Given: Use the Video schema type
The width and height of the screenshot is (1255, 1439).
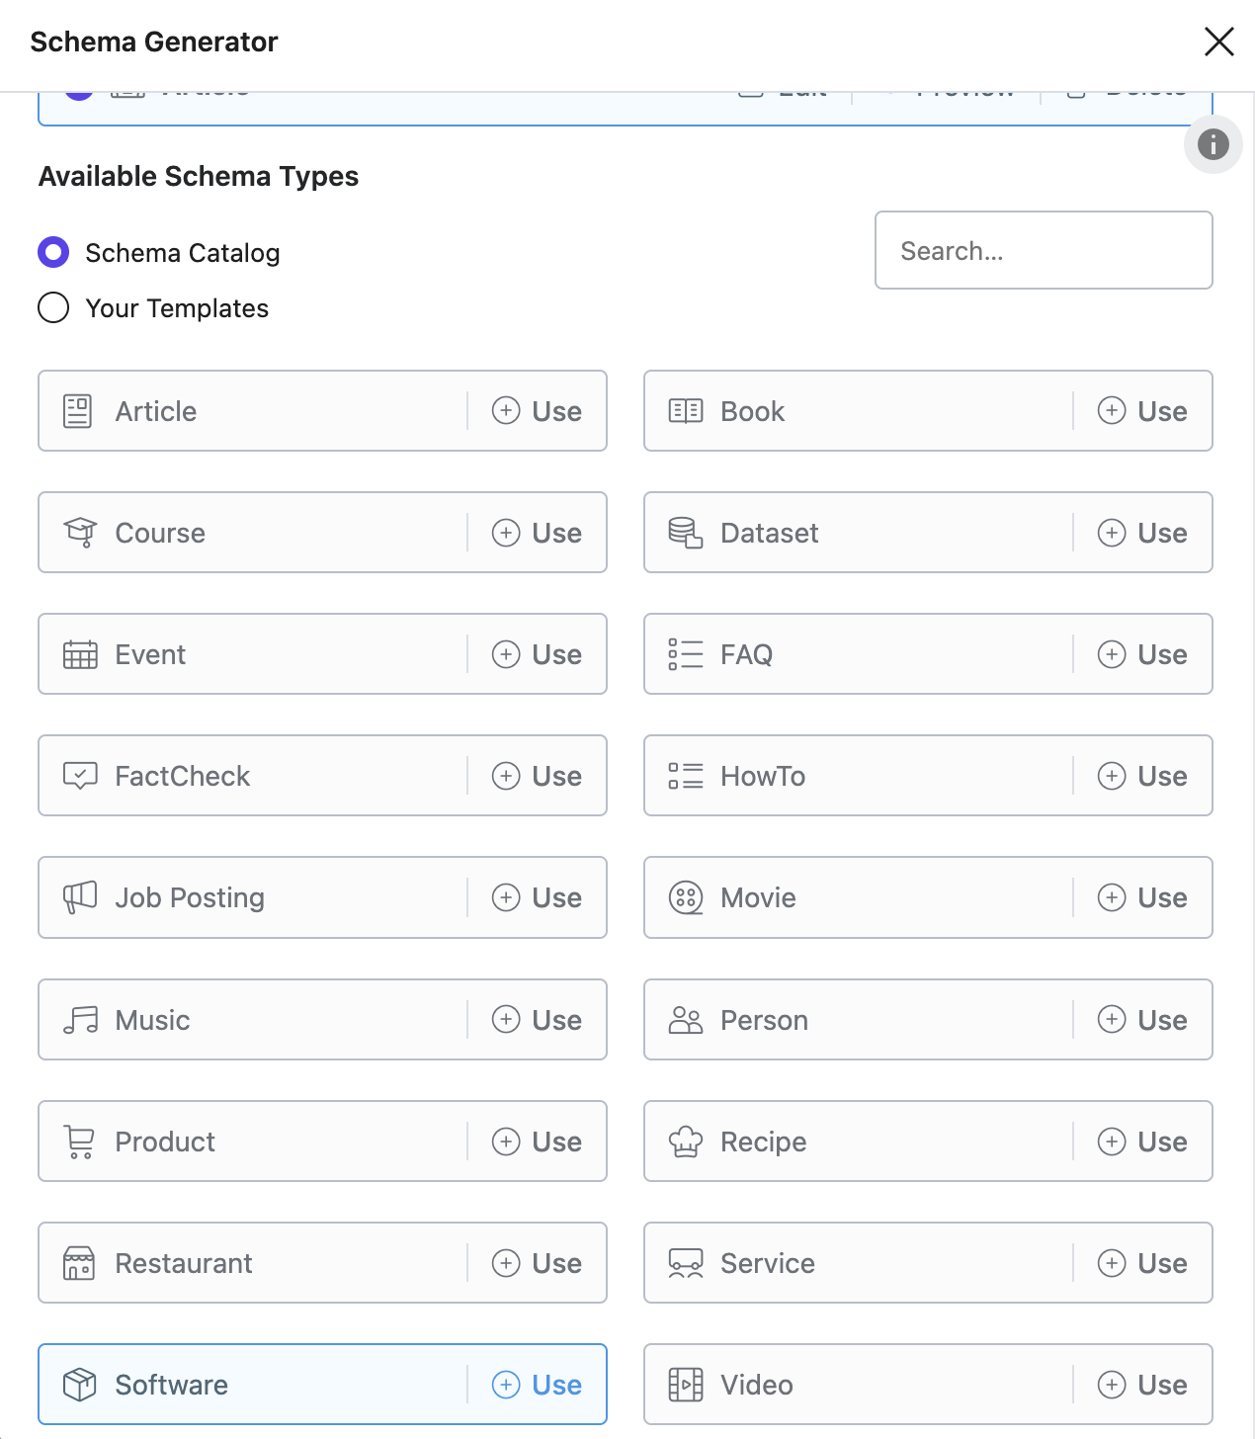Looking at the screenshot, I should coord(1142,1385).
